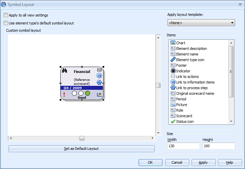
Task: Click the Symbol Layout title bar app icon
Action: click(x=3, y=5)
